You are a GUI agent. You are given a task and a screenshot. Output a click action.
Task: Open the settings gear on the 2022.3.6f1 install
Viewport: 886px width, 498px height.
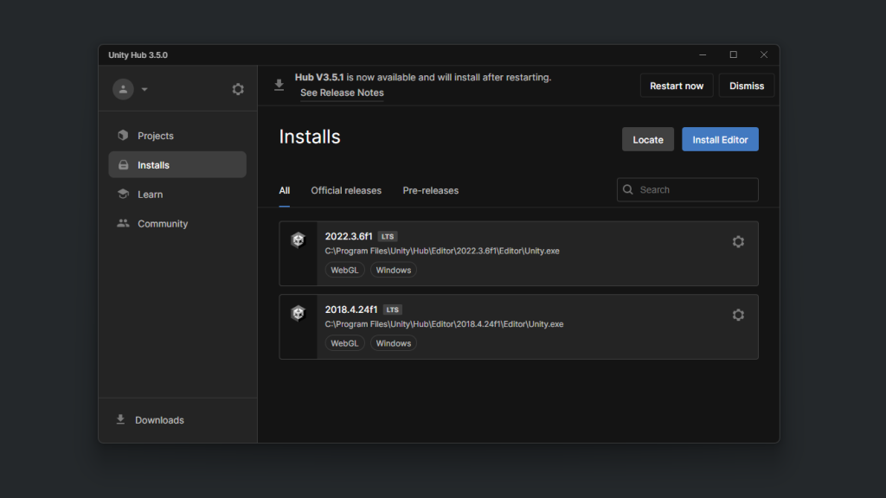coord(738,241)
